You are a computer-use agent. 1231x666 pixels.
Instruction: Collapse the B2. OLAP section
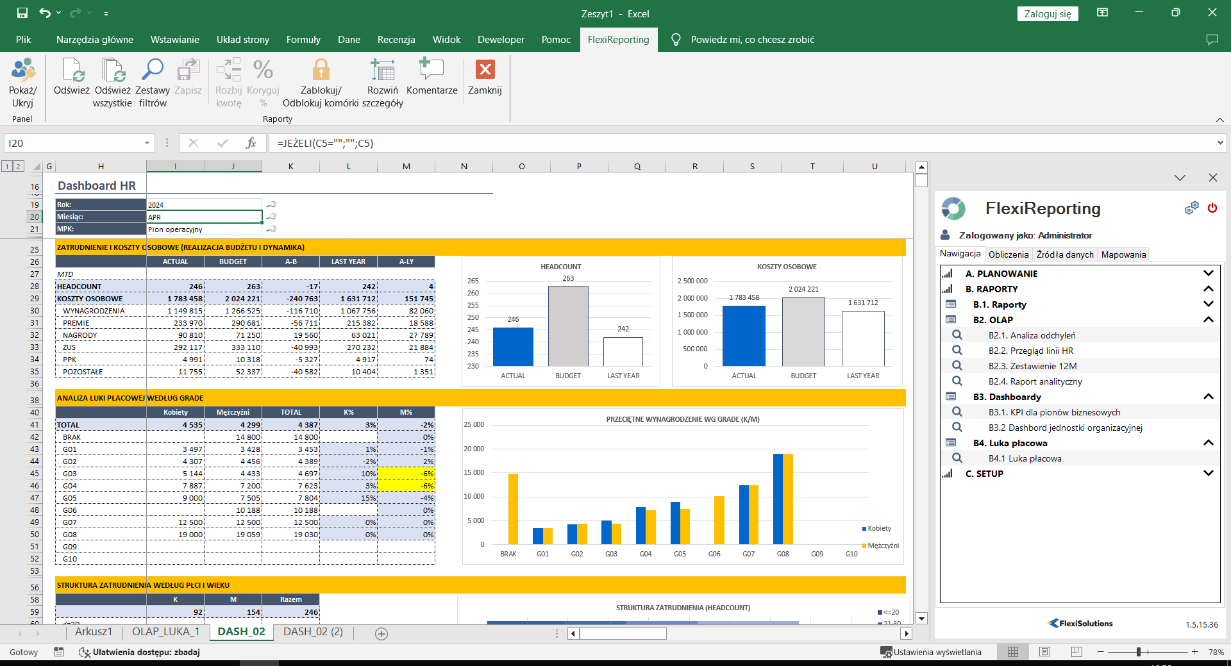click(1208, 320)
